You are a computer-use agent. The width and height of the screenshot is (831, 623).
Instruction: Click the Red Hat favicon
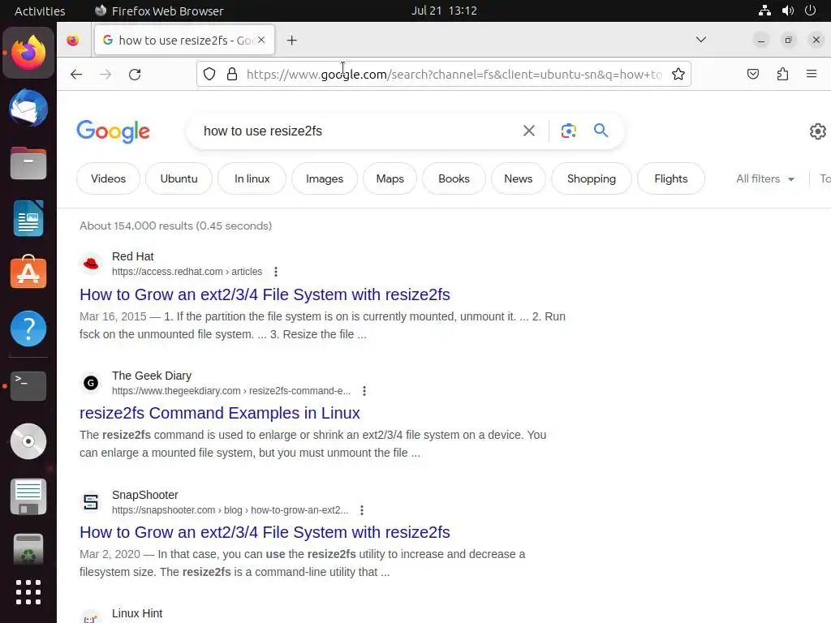91,264
